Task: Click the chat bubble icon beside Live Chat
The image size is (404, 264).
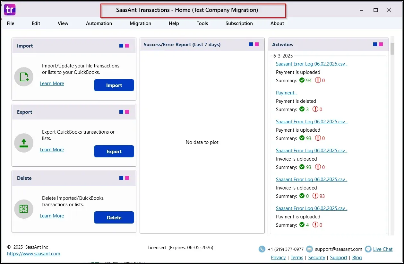Action: (368, 249)
